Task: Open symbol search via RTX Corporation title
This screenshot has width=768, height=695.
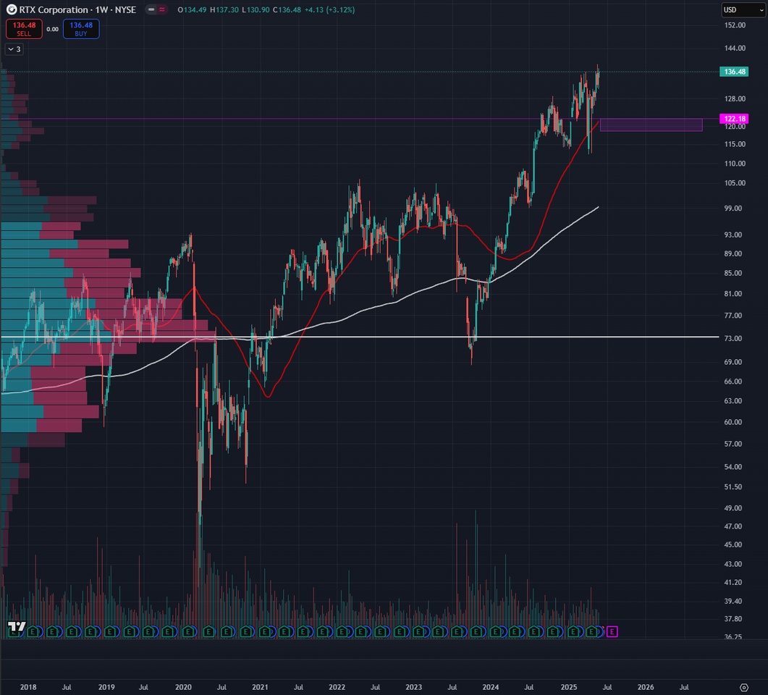Action: [x=54, y=9]
